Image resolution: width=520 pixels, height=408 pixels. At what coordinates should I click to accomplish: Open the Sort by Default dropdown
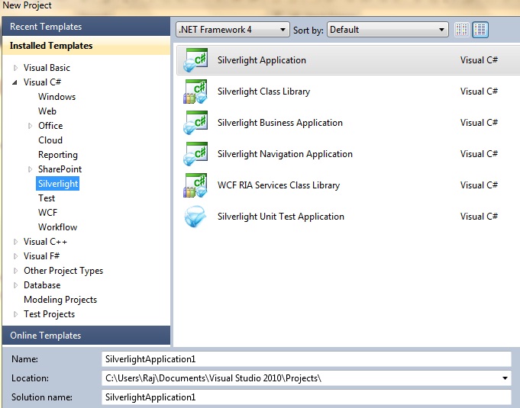(x=388, y=30)
